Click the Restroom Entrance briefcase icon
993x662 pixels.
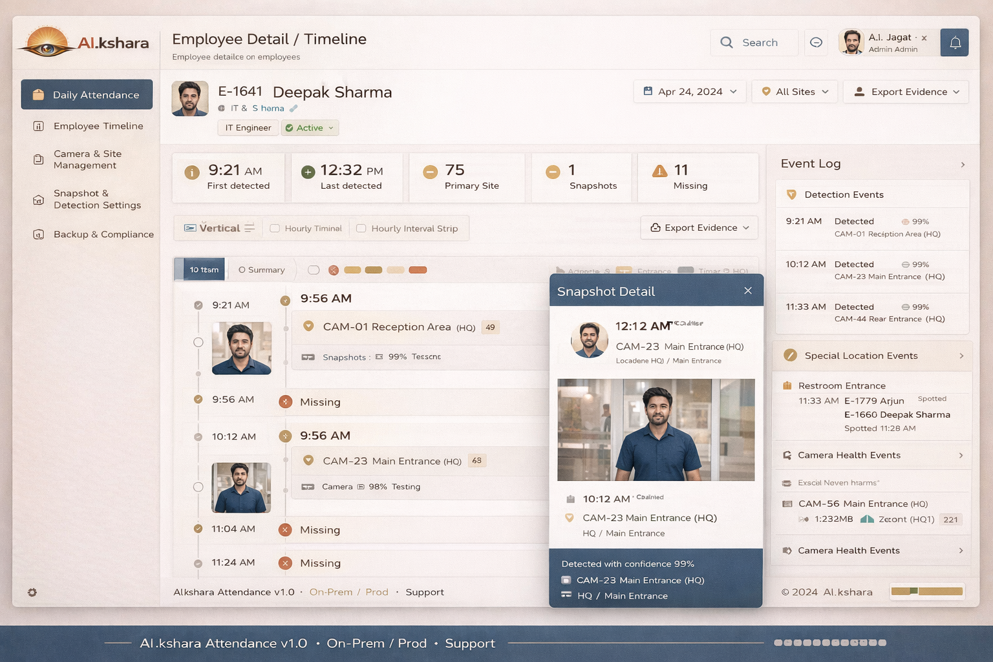coord(787,385)
